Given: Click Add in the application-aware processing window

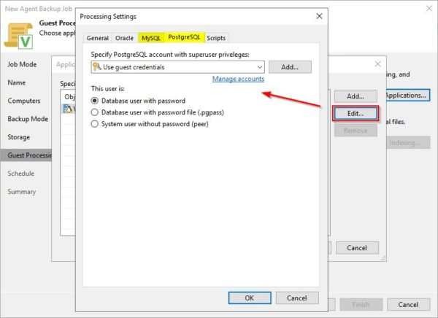Looking at the screenshot, I should click(x=356, y=96).
